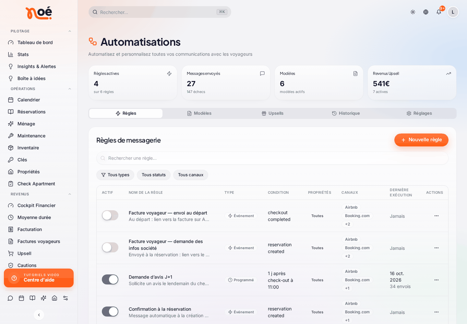Open the notifications bell
Viewport: 467px width, 324px height.
click(x=439, y=12)
